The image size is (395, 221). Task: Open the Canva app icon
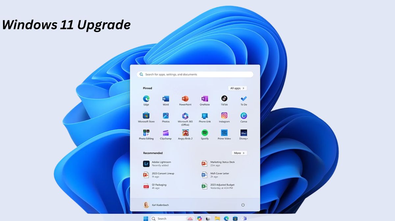click(x=244, y=116)
